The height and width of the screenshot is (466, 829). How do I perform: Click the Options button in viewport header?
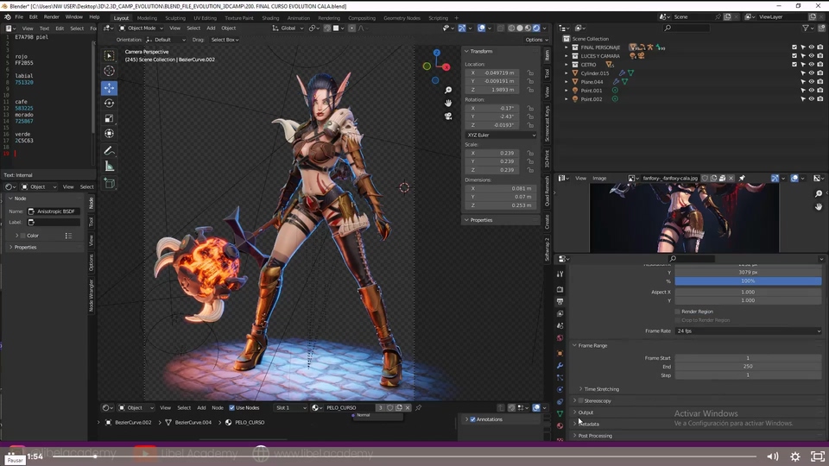pos(535,40)
